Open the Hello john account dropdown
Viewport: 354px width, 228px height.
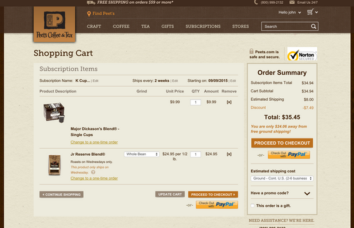[x=289, y=13]
